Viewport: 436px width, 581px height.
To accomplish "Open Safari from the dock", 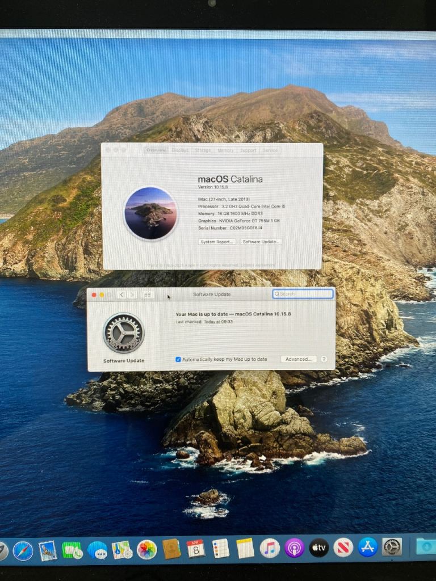I will pos(23,550).
